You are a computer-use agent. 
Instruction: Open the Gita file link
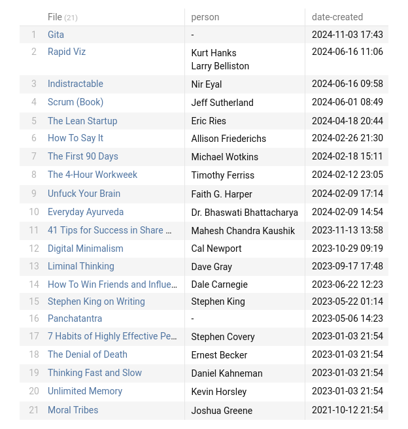coord(56,35)
